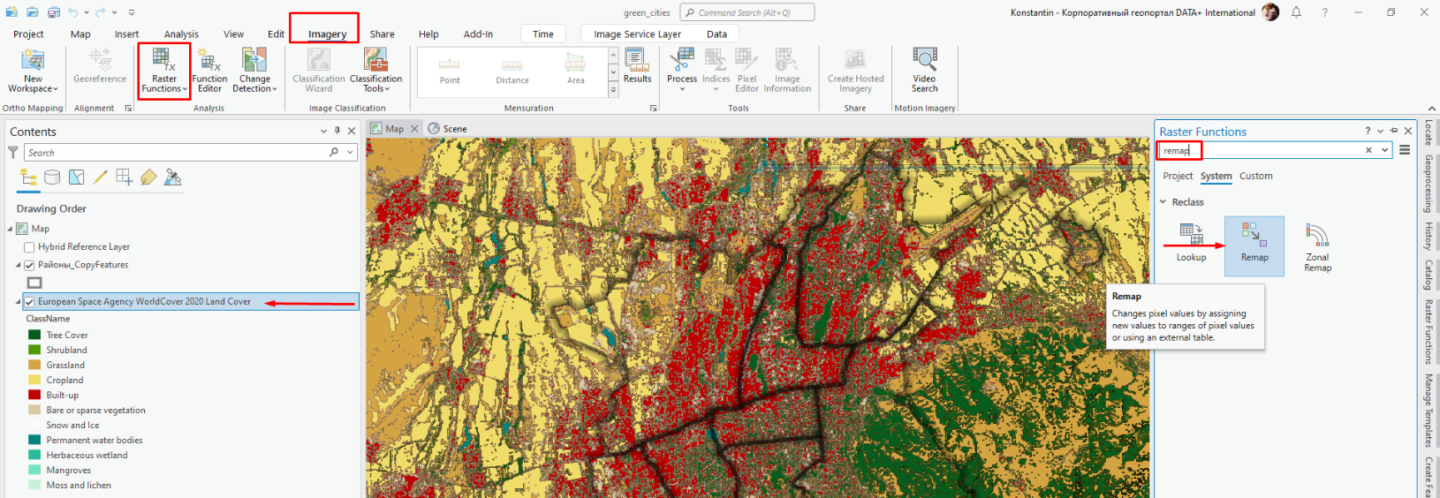The image size is (1440, 498).
Task: Switch to the Analysis ribbon tab
Action: 181,34
